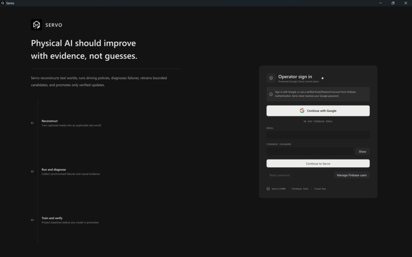
Task: Click the 'Firebase Auth' footer label
Action: point(300,189)
